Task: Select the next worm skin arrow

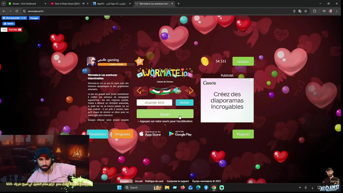Action: tap(189, 91)
